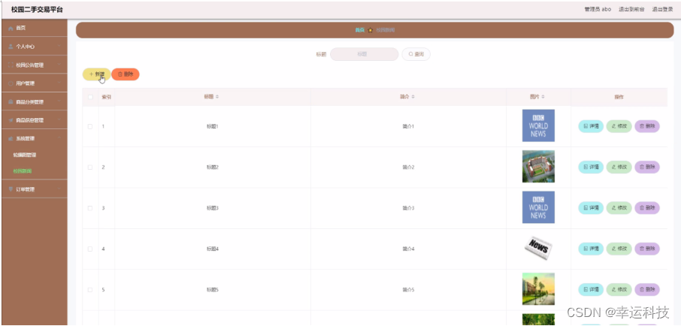Sort by the 简介 column arrows
The width and height of the screenshot is (681, 326).
[413, 97]
